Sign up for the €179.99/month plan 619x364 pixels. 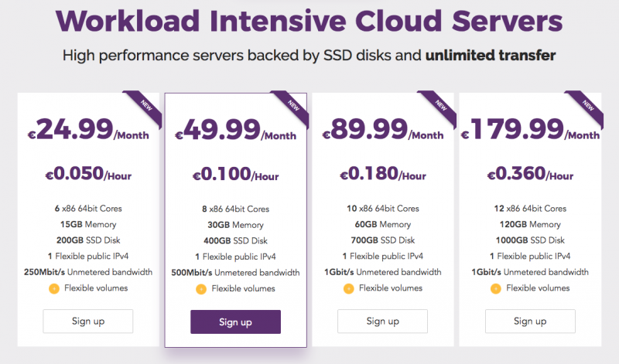[x=530, y=321]
